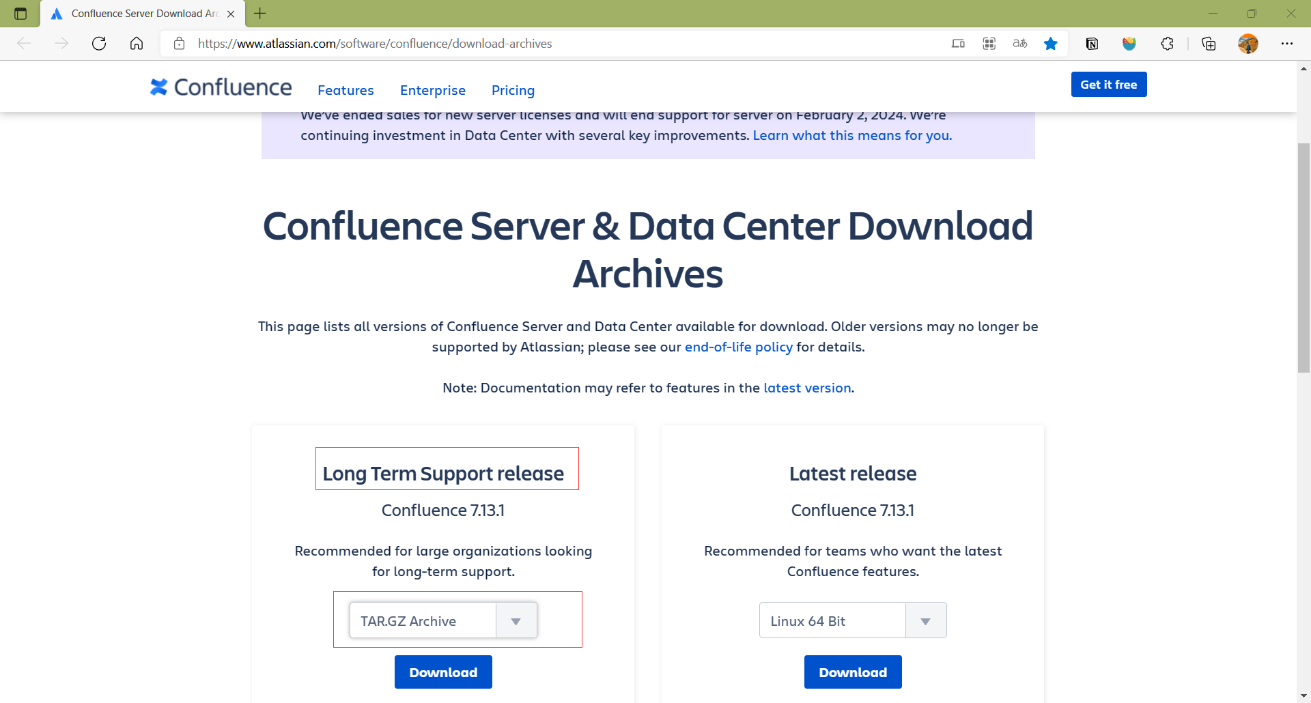Open the browser extensions puzzle icon

[x=1167, y=44]
